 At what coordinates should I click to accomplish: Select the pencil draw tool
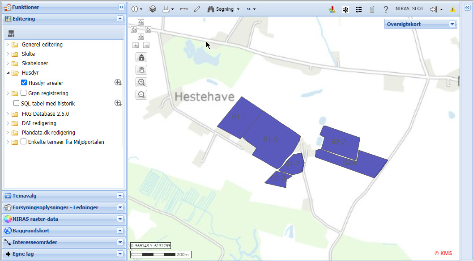pos(197,9)
